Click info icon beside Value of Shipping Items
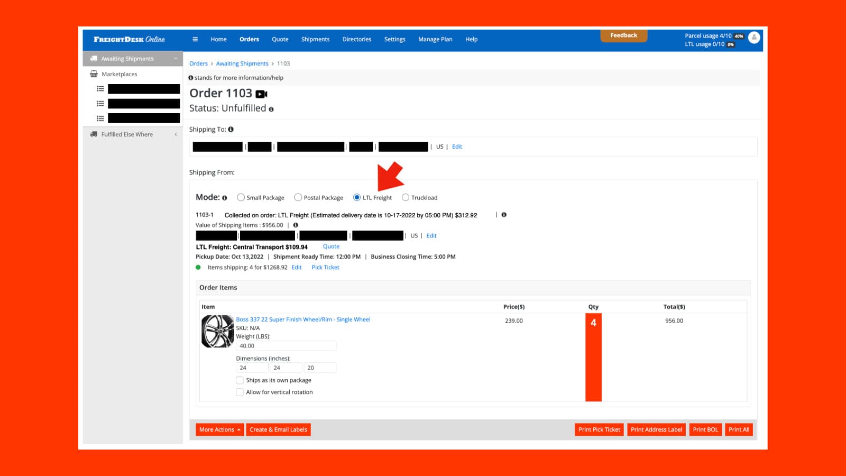The width and height of the screenshot is (846, 476). coord(296,225)
